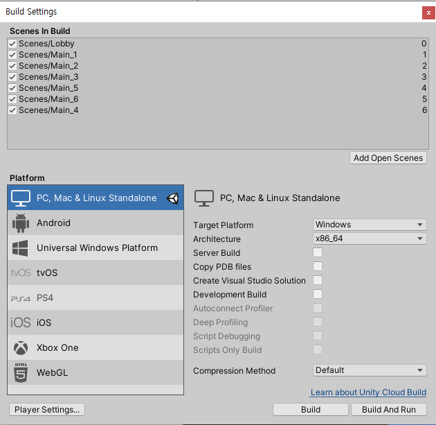Enable the Copy PDB files checkbox
436x425 pixels.
coord(318,266)
